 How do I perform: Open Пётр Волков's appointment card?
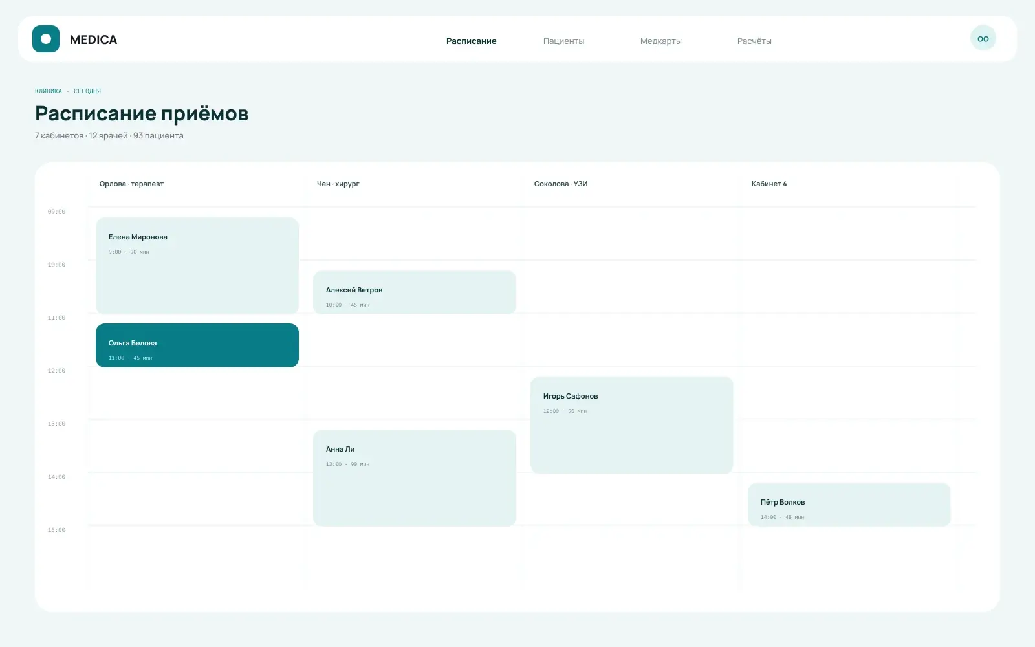pyautogui.click(x=849, y=505)
